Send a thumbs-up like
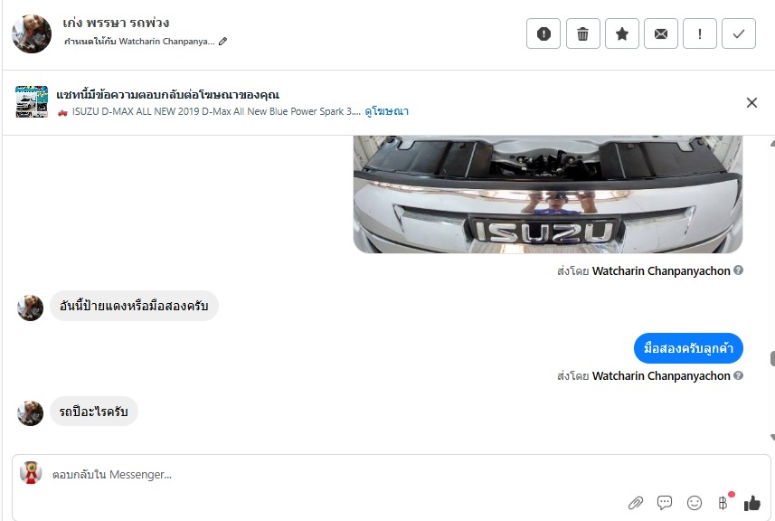This screenshot has height=521, width=775. (752, 503)
